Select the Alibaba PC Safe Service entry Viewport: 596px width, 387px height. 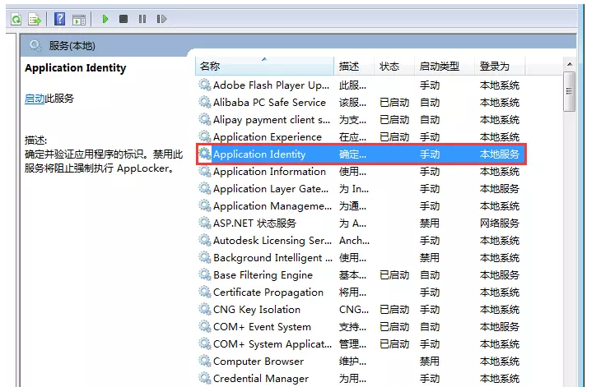[x=269, y=103]
